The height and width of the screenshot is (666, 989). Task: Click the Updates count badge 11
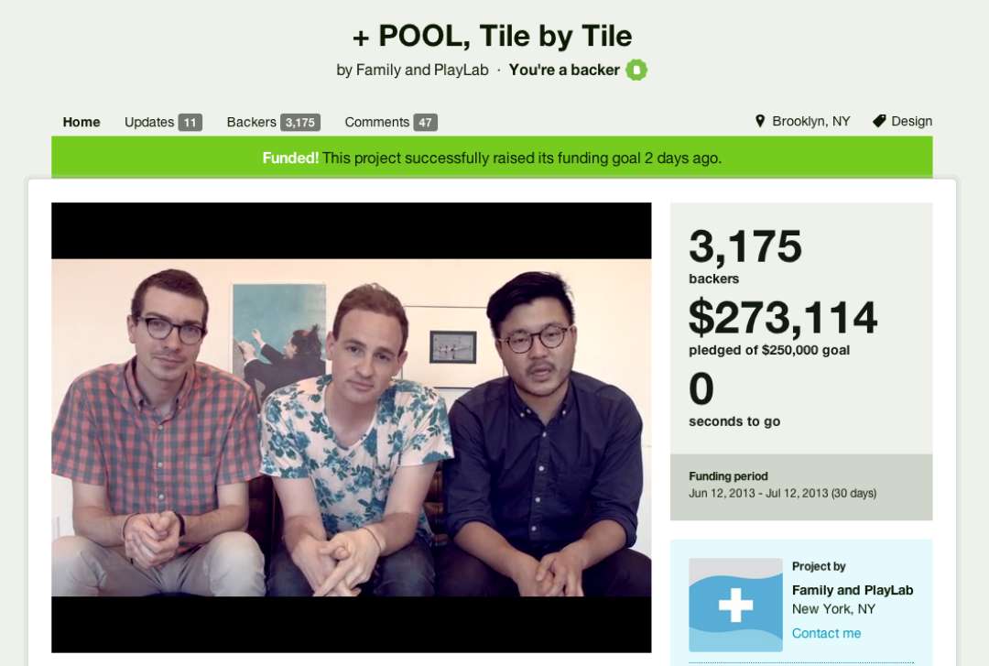click(190, 123)
